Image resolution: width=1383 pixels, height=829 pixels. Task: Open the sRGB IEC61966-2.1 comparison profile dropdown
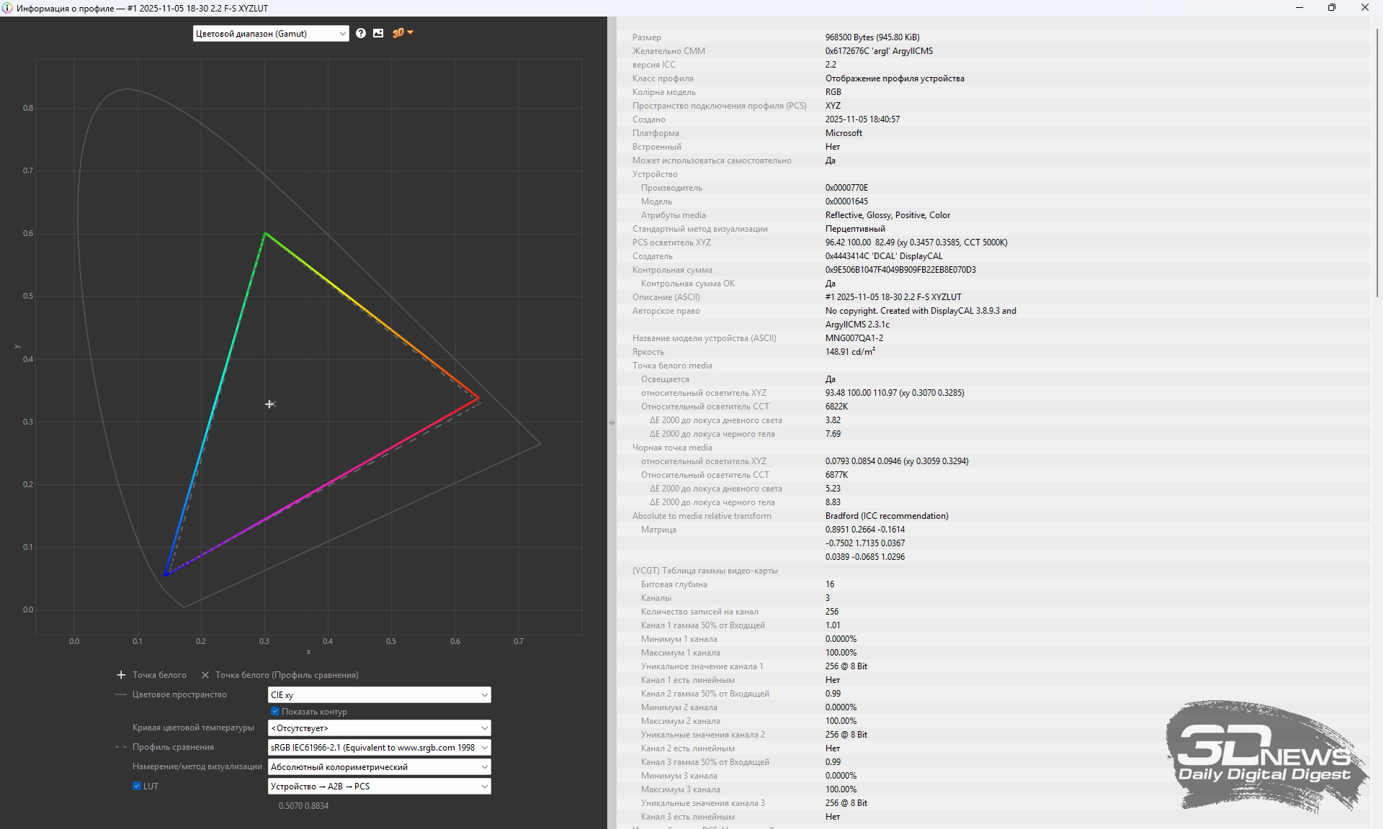pyautogui.click(x=379, y=747)
